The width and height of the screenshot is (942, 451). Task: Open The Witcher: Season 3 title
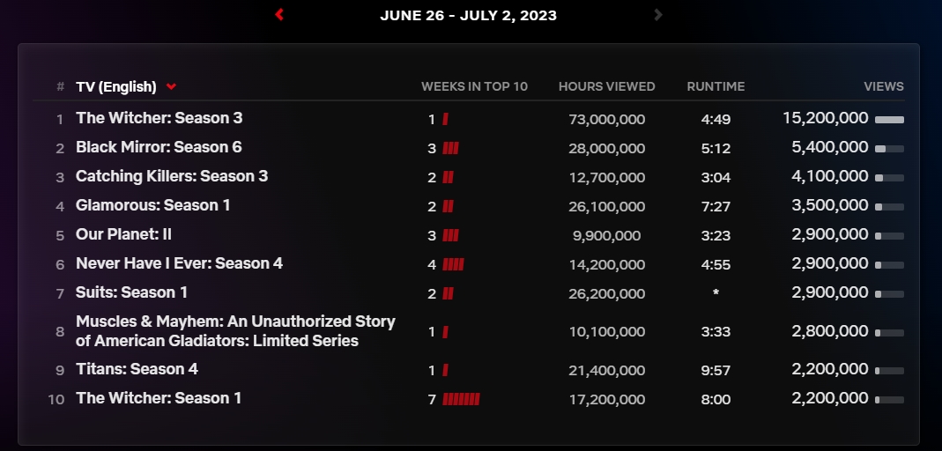[x=159, y=118]
